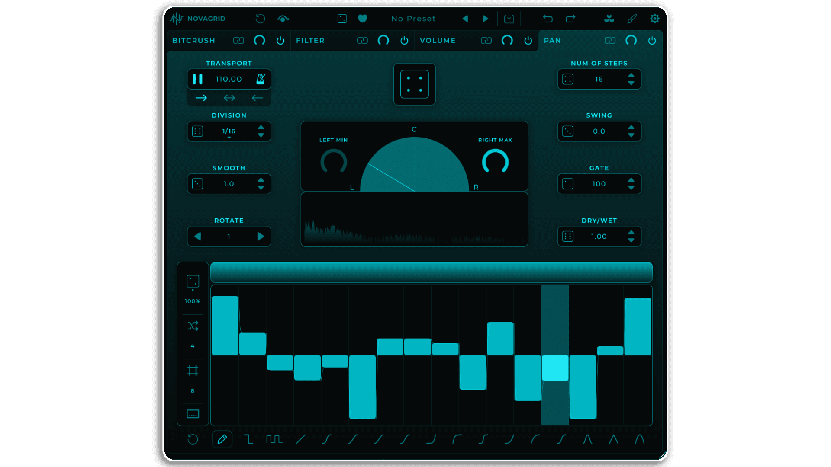Increase NUM OF STEPS up arrow
This screenshot has height=467, width=831.
[631, 75]
